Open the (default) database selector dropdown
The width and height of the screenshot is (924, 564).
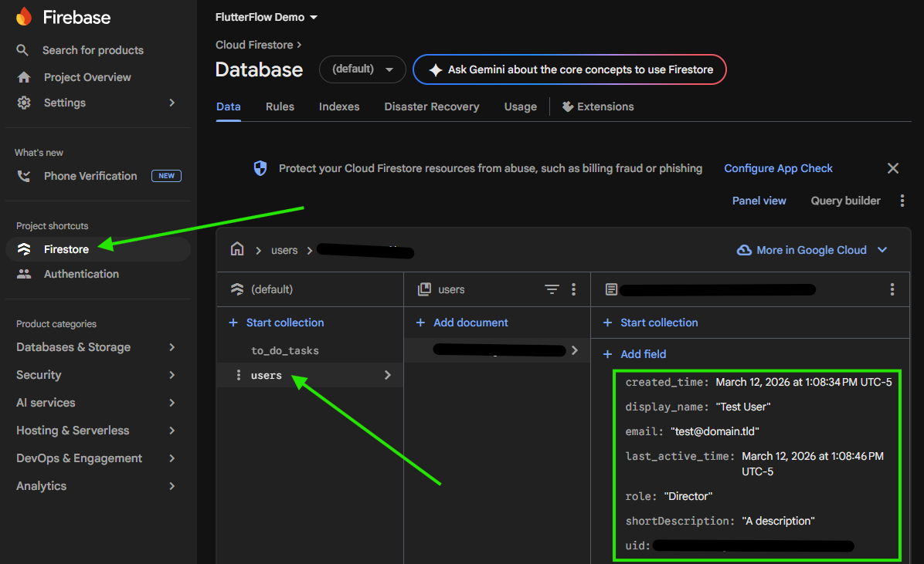tap(362, 69)
